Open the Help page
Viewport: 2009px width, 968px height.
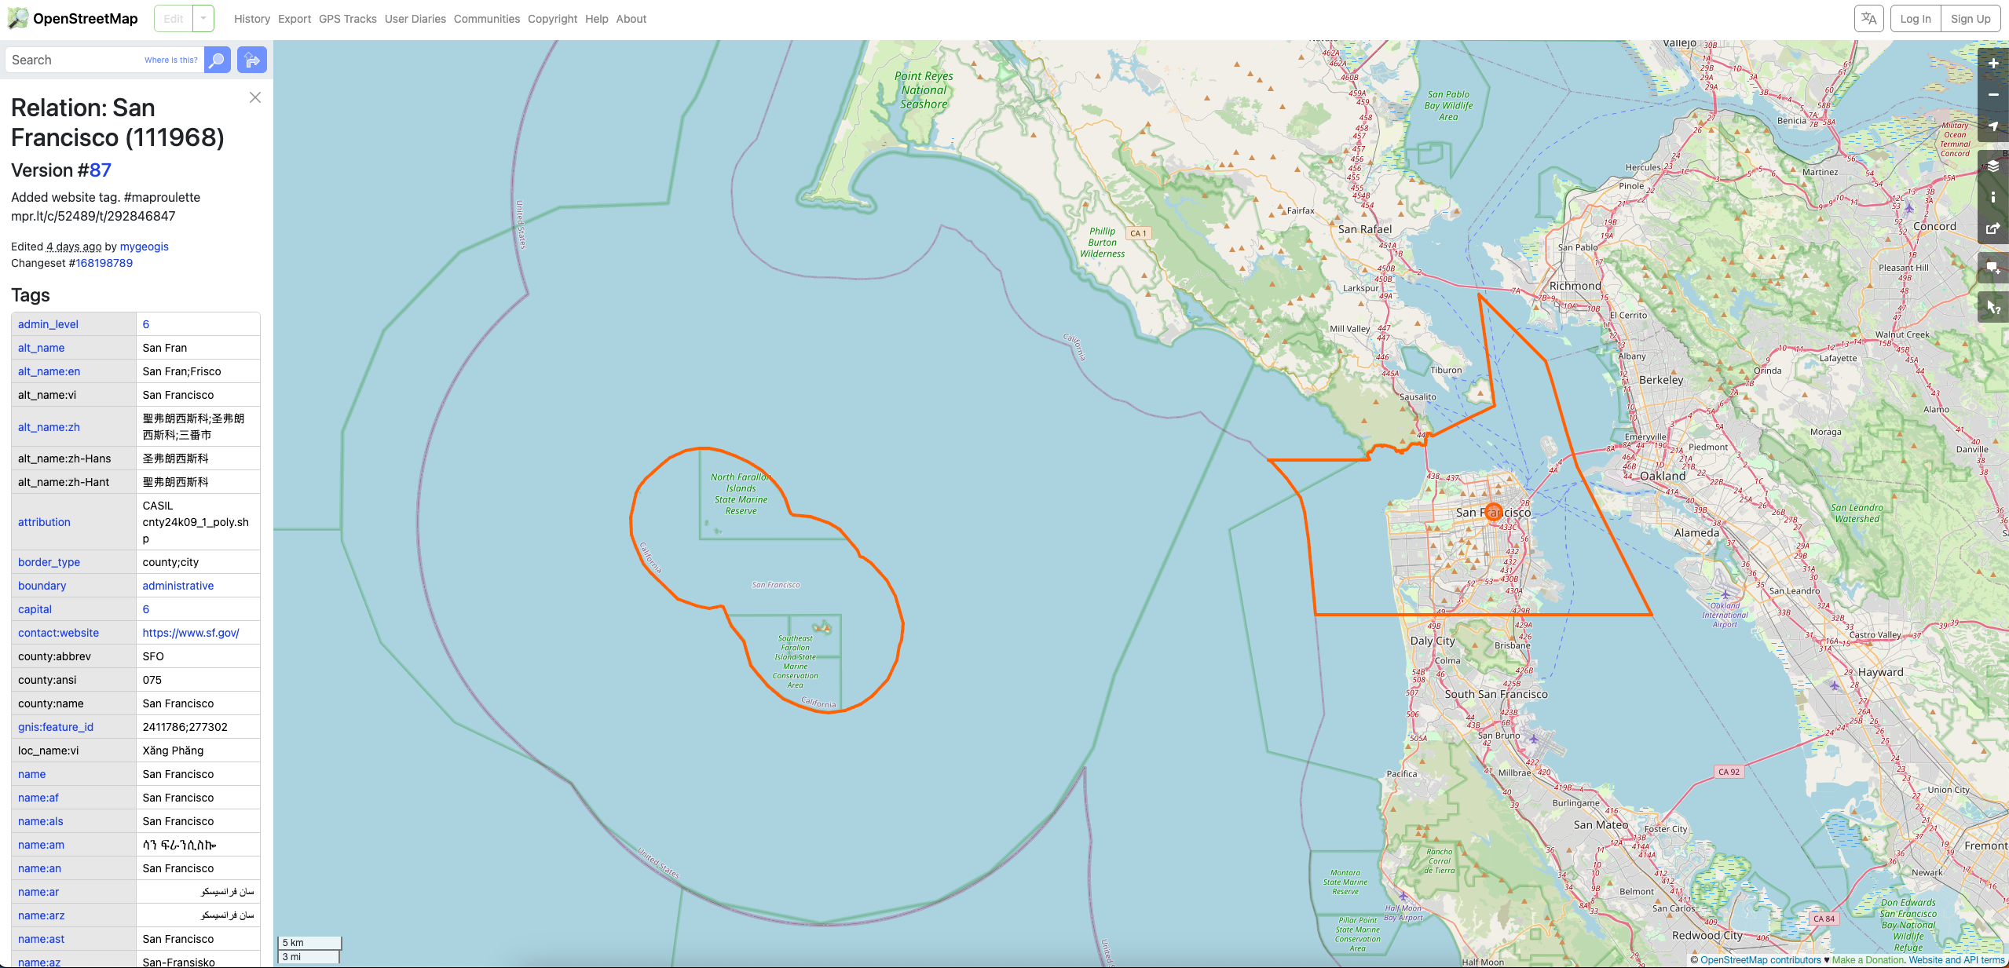[597, 19]
